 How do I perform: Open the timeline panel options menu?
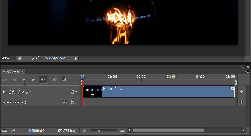tap(247, 72)
